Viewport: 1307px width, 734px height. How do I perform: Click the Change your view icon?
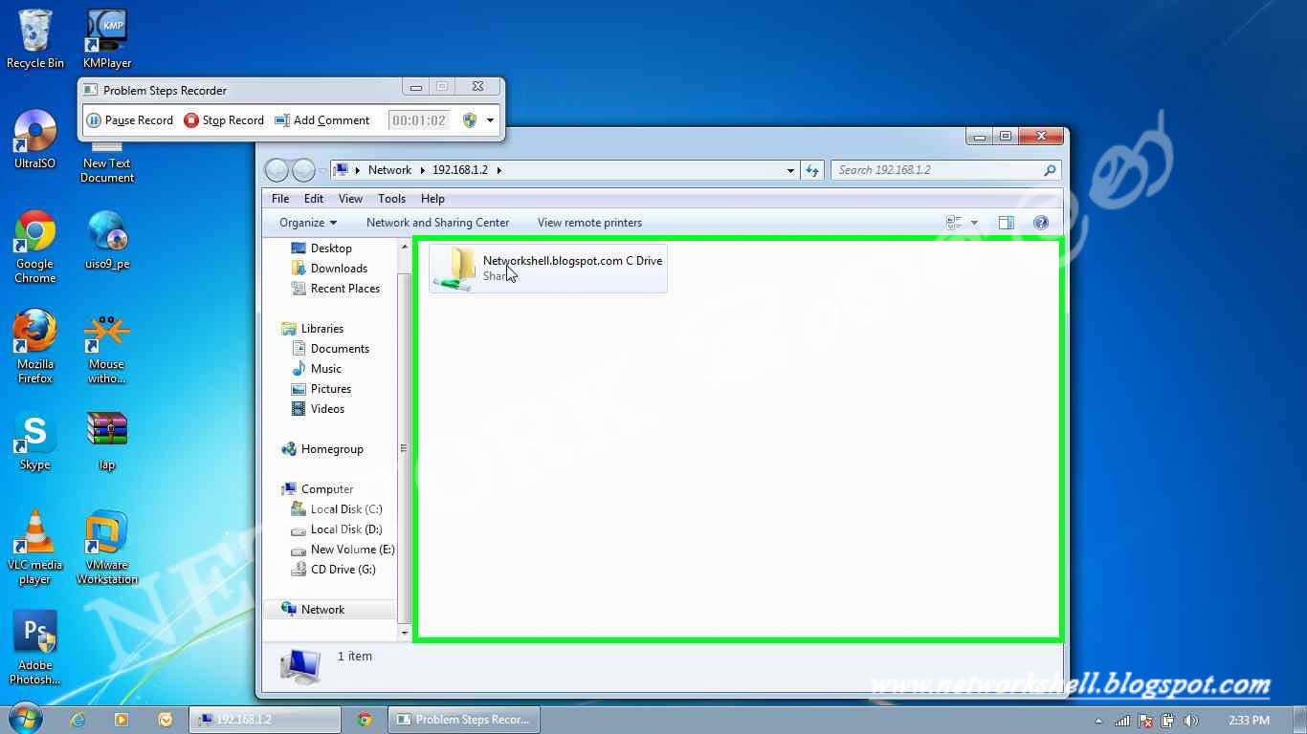pyautogui.click(x=954, y=223)
